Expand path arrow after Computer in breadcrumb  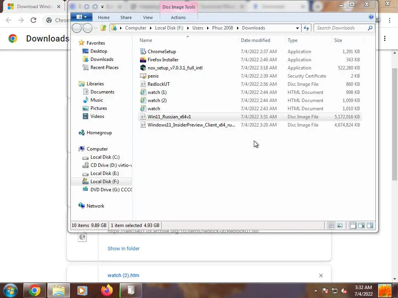[x=150, y=28]
